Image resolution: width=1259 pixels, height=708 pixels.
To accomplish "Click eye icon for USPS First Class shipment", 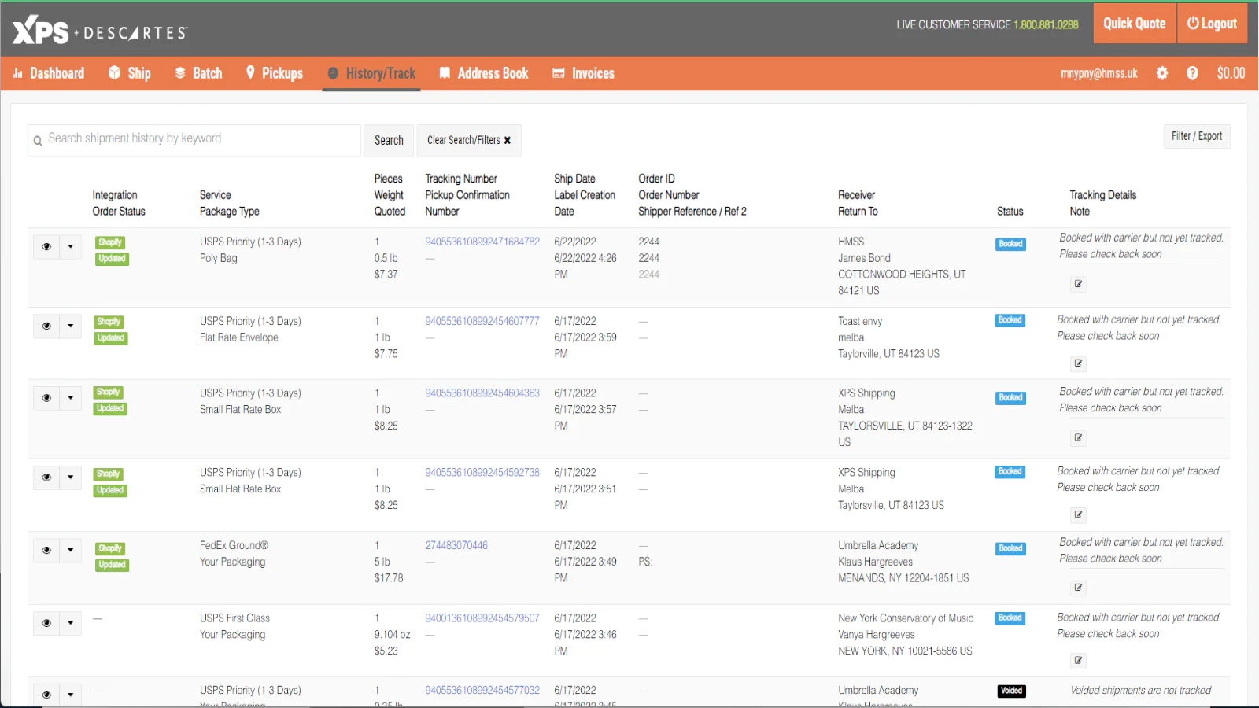I will 46,623.
